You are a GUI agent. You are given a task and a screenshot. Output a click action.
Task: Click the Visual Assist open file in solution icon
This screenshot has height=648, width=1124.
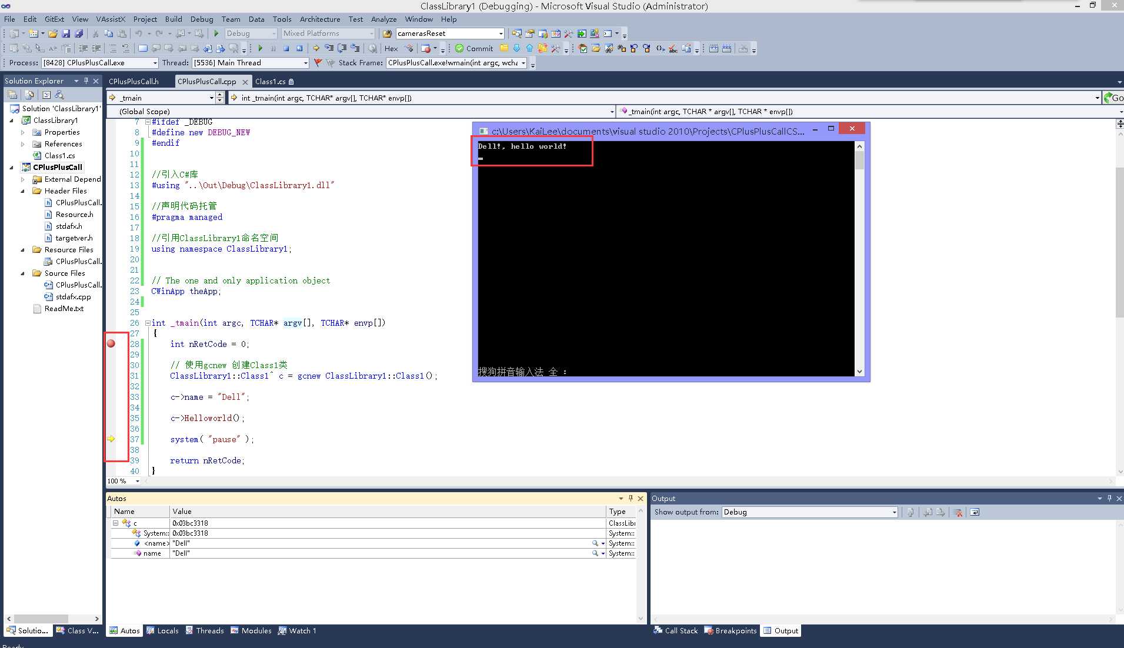coord(596,48)
